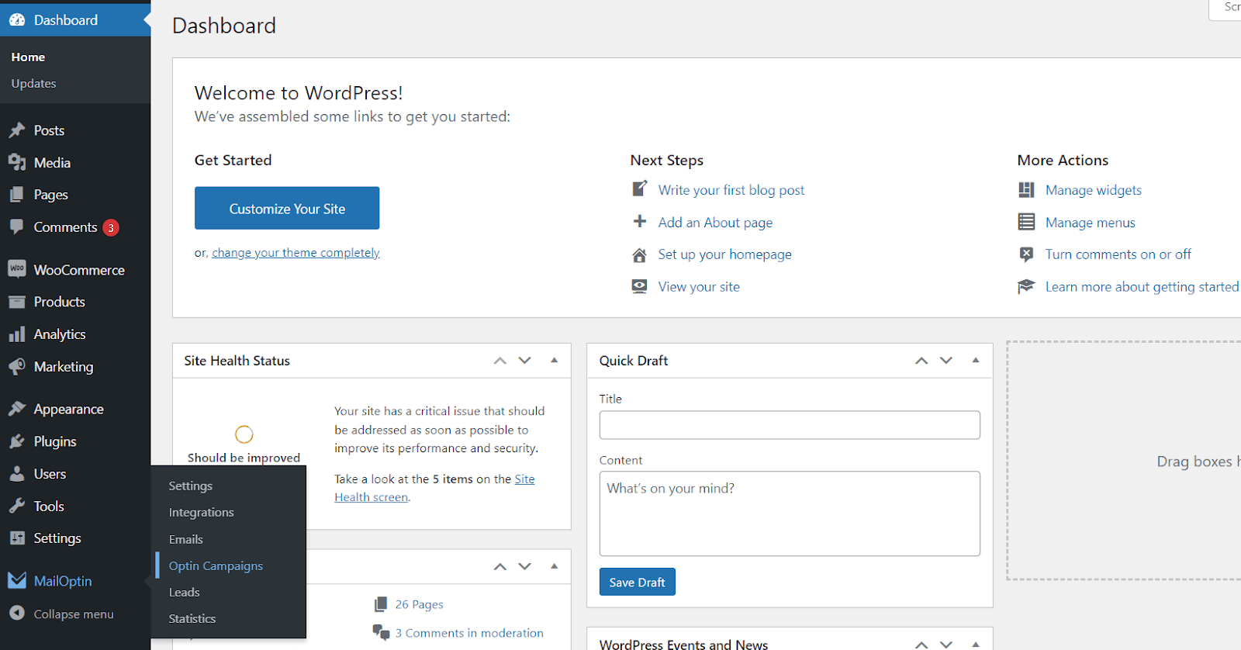The image size is (1241, 650).
Task: Move Site Health Status box down
Action: pyautogui.click(x=525, y=361)
